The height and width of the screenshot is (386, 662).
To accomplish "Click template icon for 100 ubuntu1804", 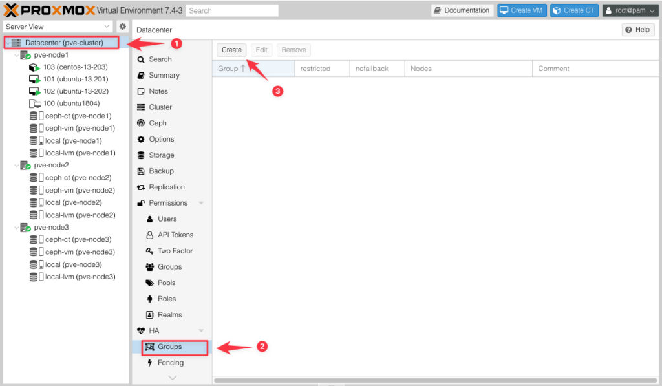I will 35,103.
